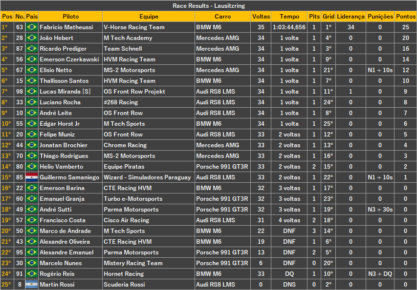The width and height of the screenshot is (417, 290).
Task: Click the Race Results - Lausitzring title
Action: [x=208, y=5]
